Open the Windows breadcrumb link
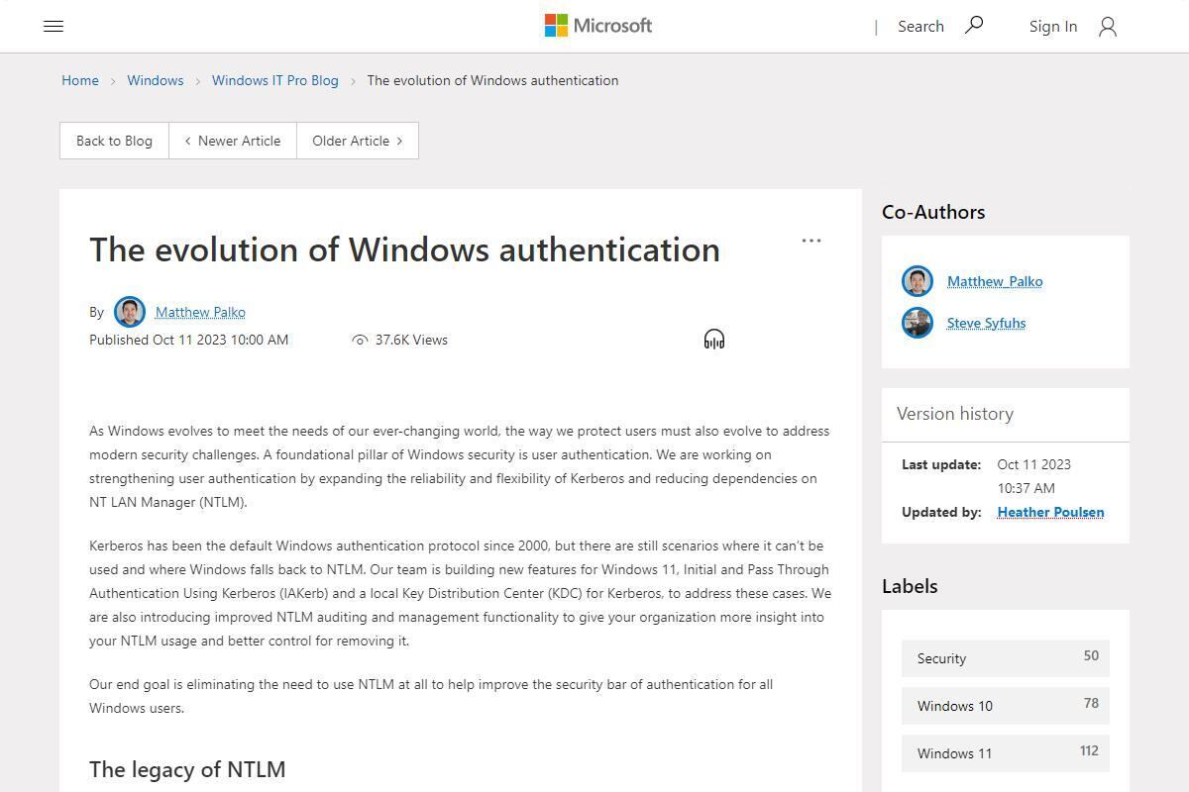 coord(156,80)
